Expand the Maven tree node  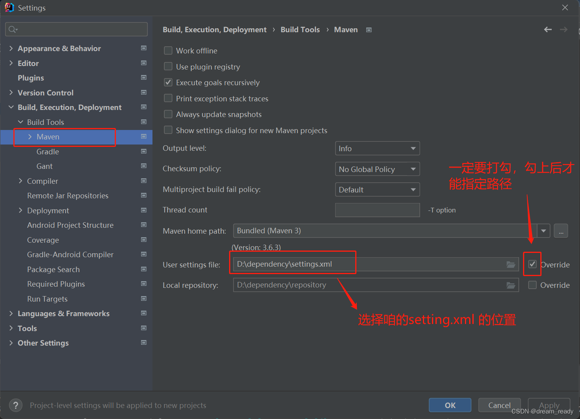[30, 137]
